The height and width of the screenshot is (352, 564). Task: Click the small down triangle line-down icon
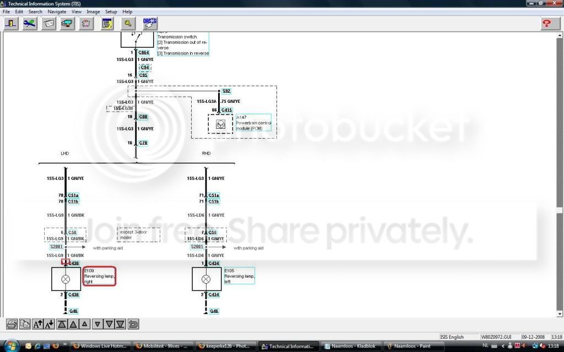(97, 324)
